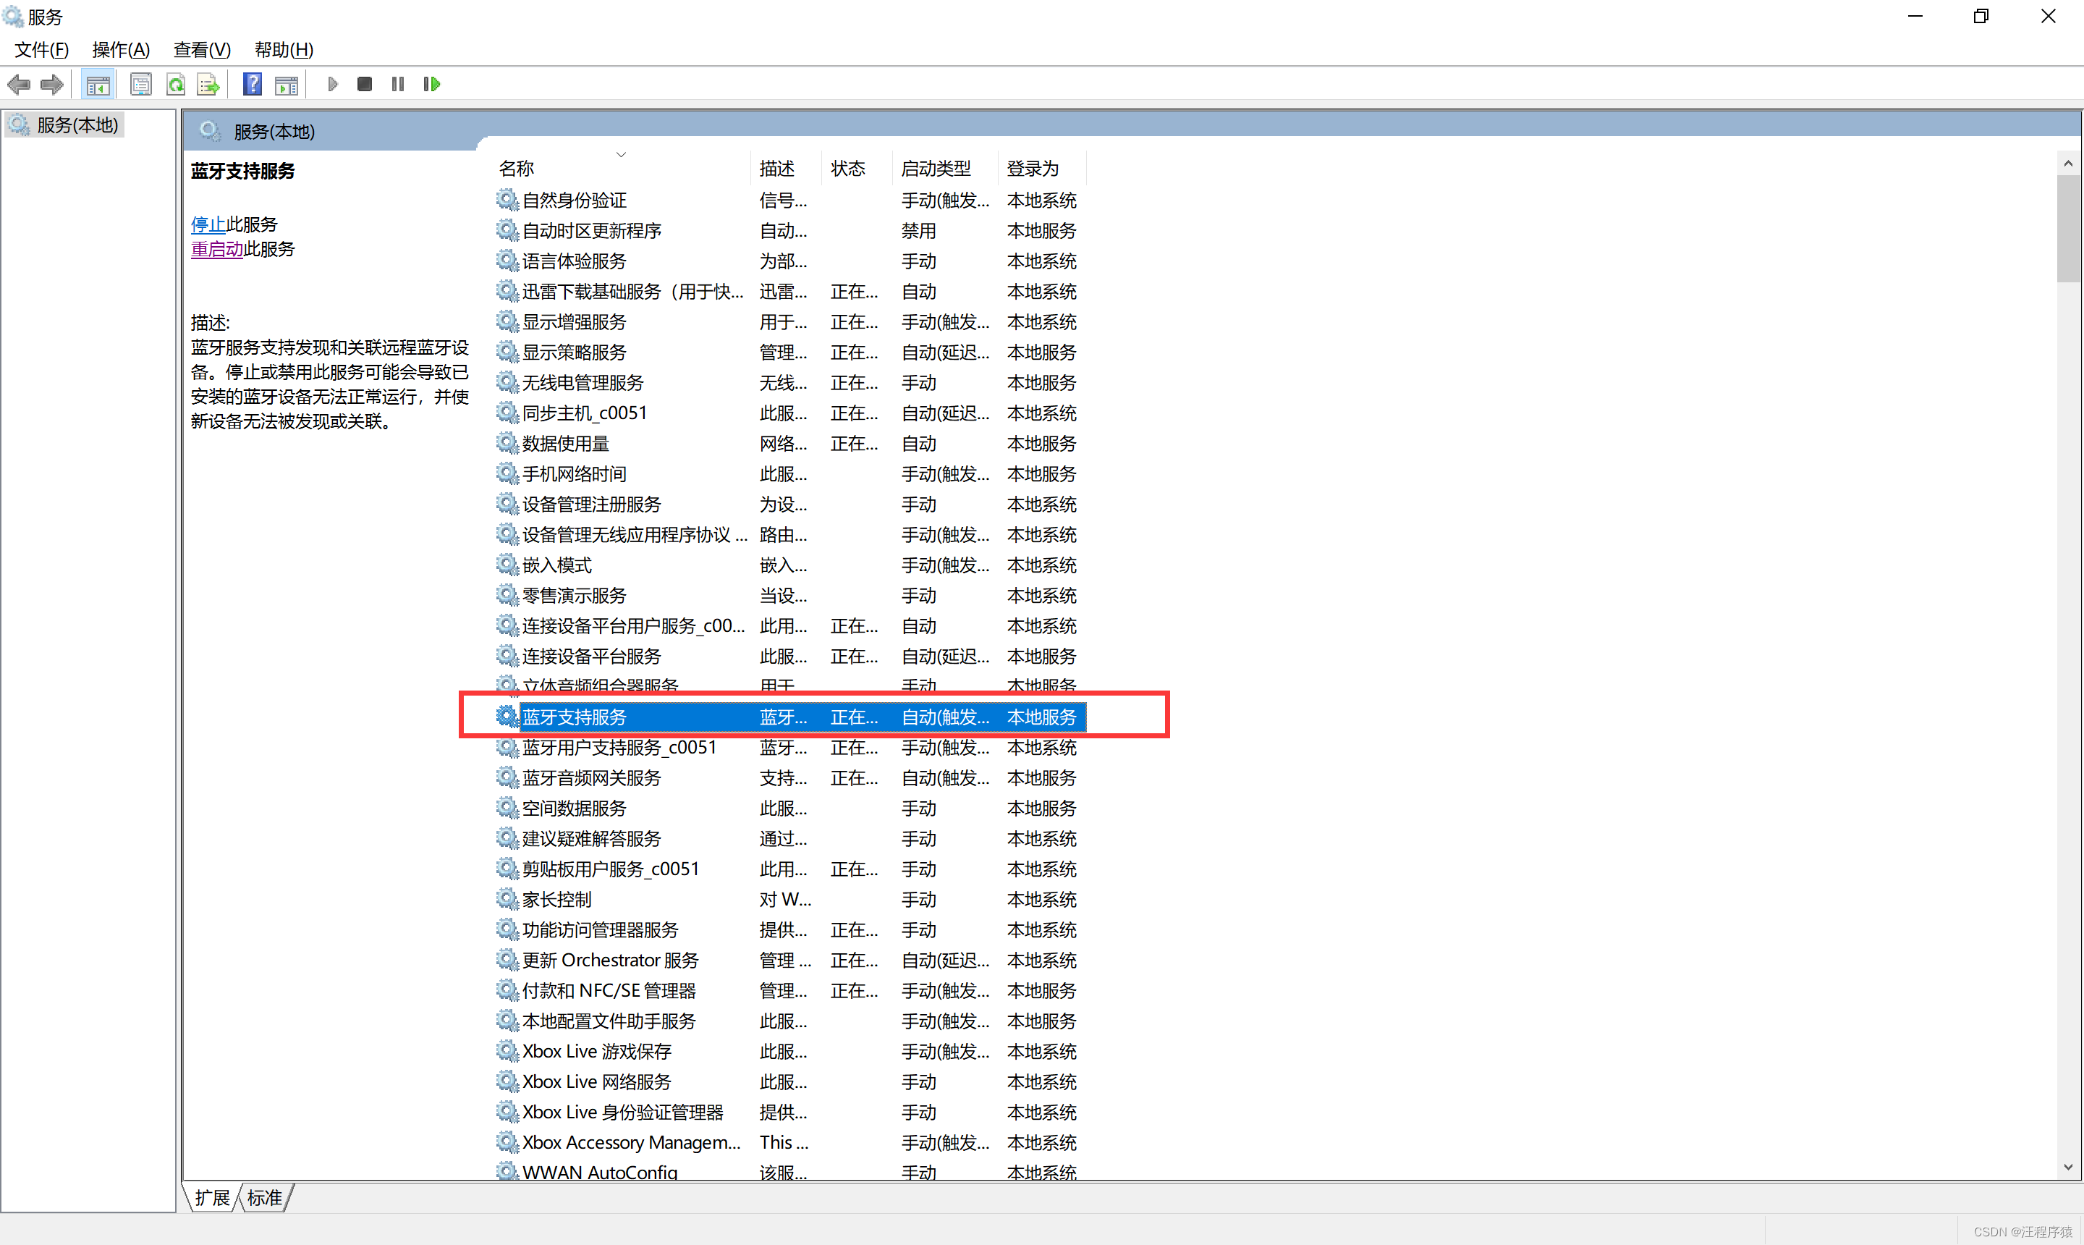
Task: Open the 文件(F) menu
Action: (x=42, y=49)
